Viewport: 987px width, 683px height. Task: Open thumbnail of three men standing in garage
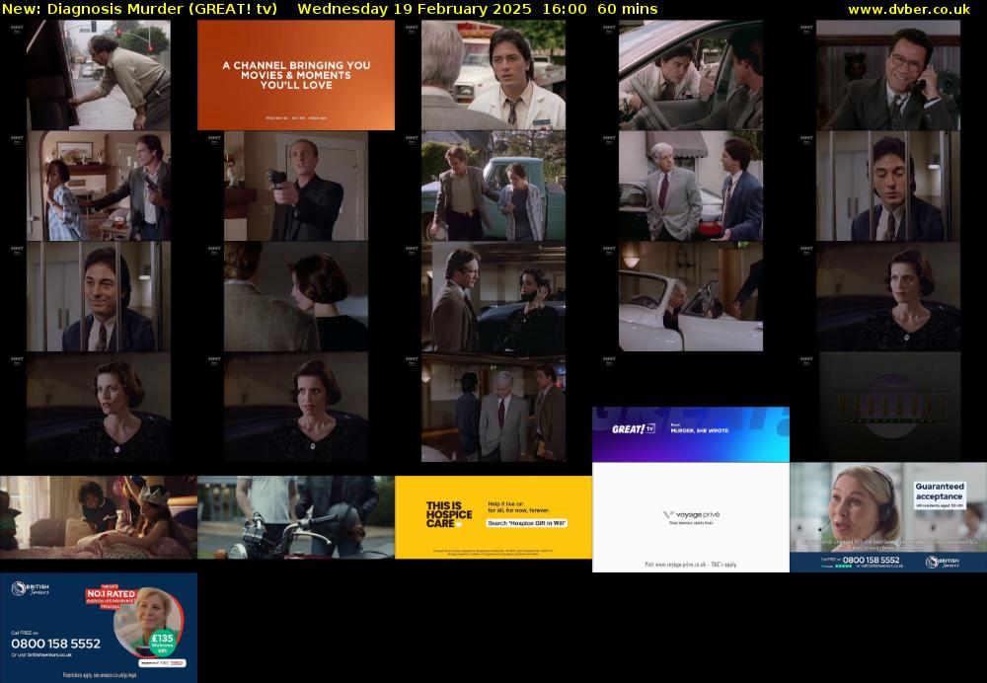493,408
